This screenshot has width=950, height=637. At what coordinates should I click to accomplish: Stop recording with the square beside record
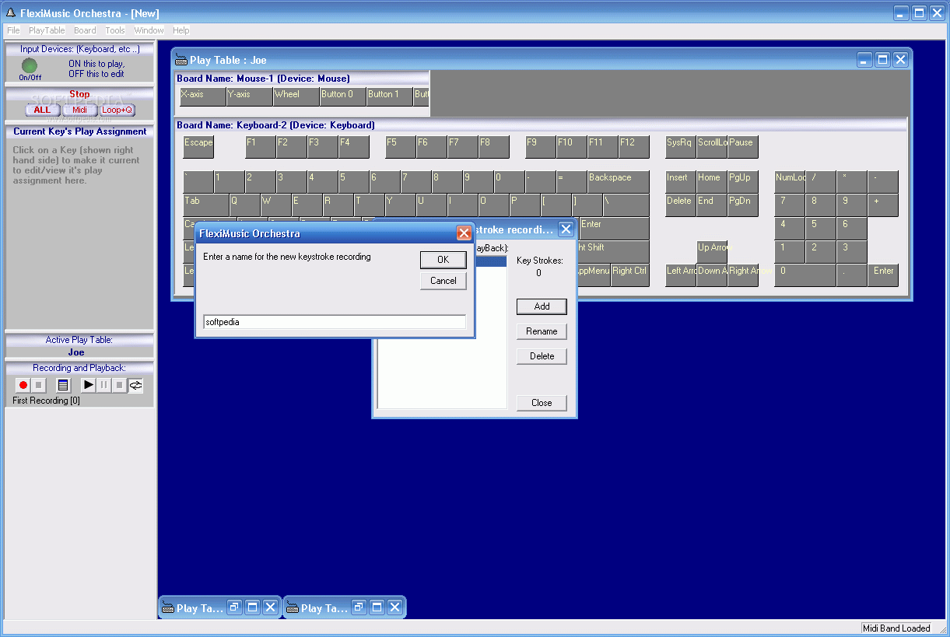[x=38, y=385]
